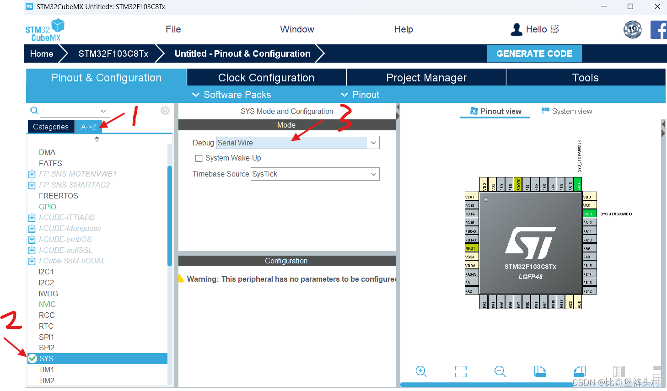Download the FP-SNS-SMARTAG2 package
The height and width of the screenshot is (391, 667).
pos(32,185)
